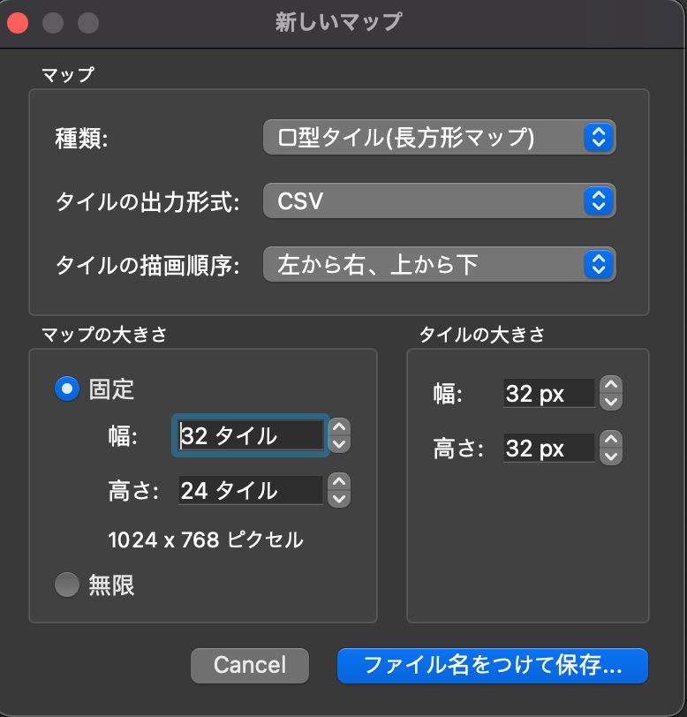Open the タイルの描画順序 render order dropdown
This screenshot has width=687, height=717.
[x=440, y=264]
